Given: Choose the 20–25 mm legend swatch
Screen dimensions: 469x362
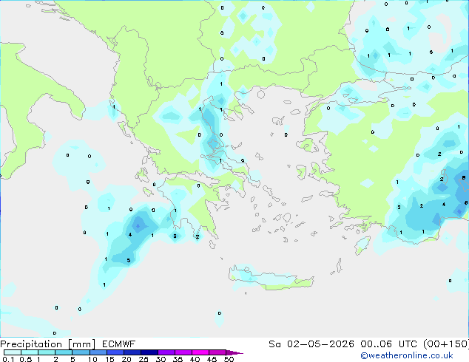Looking at the screenshot, I should (x=132, y=352).
